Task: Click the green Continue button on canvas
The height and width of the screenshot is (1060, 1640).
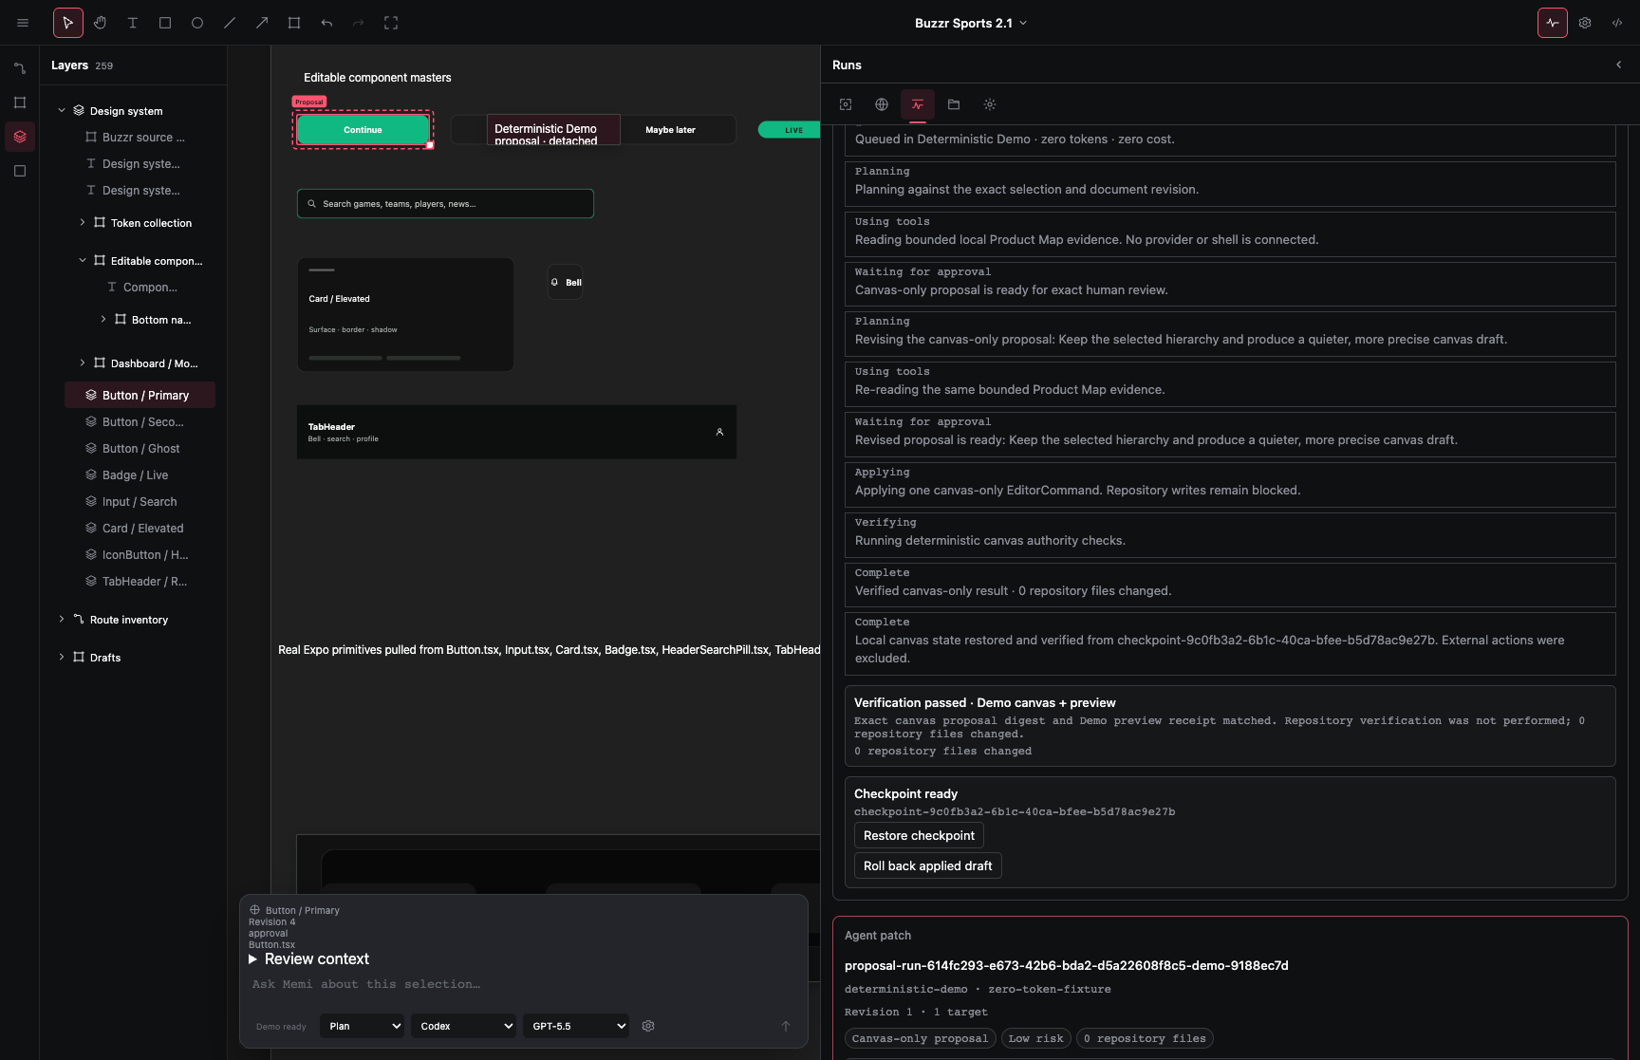Action: 363,130
